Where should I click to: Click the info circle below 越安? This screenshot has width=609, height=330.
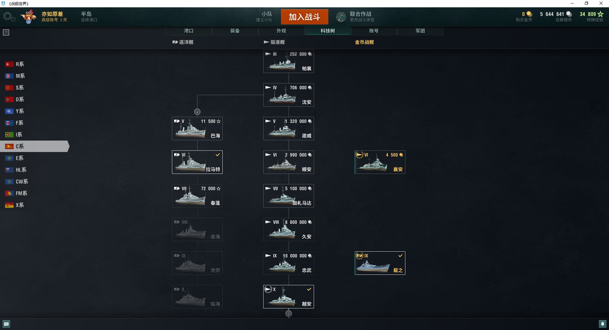tap(289, 314)
